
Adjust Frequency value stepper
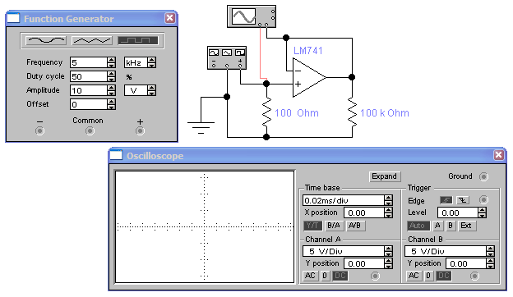[112, 62]
